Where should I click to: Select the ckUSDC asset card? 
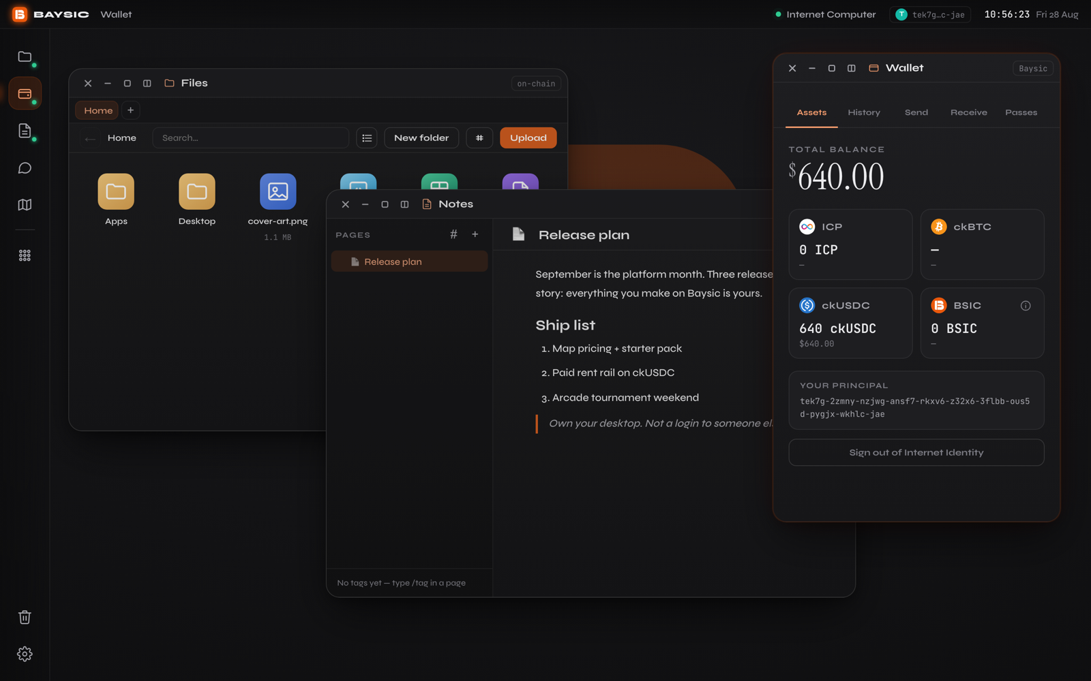850,323
